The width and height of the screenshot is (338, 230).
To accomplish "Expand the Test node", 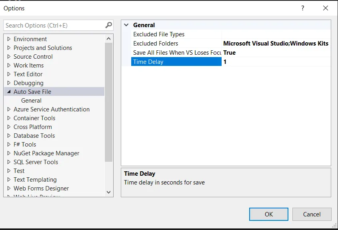I will click(9, 171).
